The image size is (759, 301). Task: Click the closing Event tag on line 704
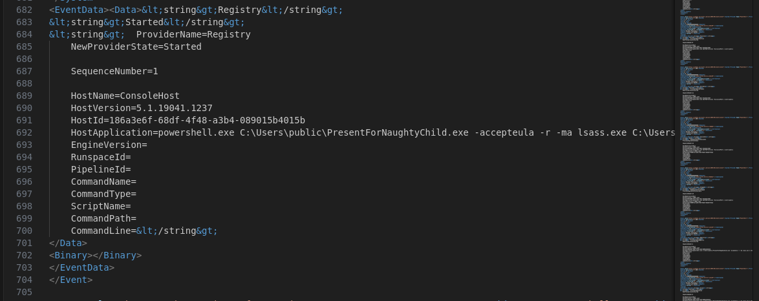point(70,280)
